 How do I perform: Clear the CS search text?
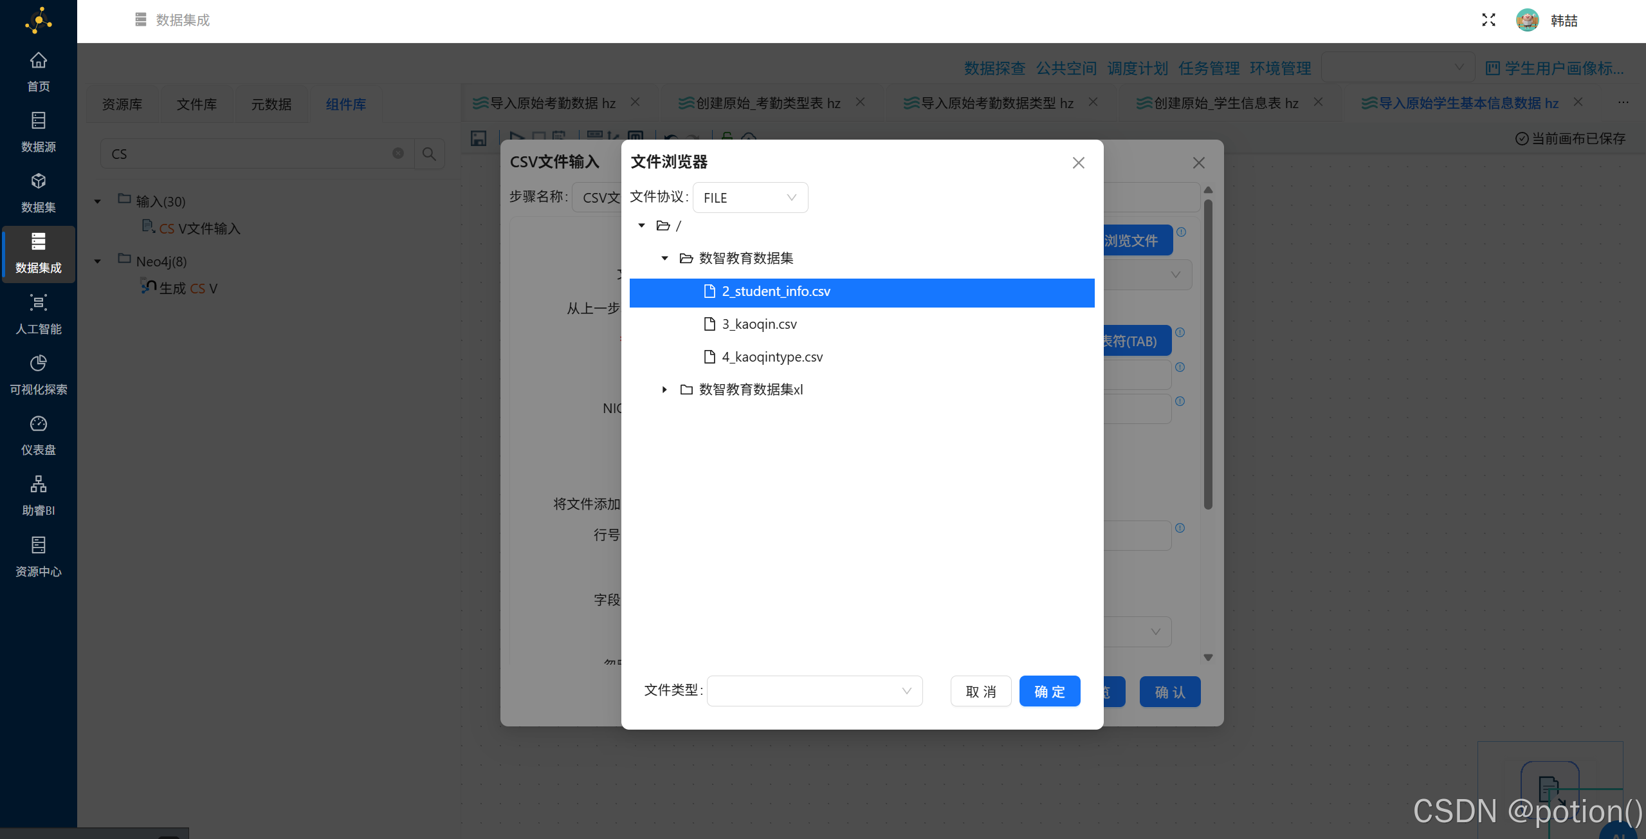(x=398, y=153)
